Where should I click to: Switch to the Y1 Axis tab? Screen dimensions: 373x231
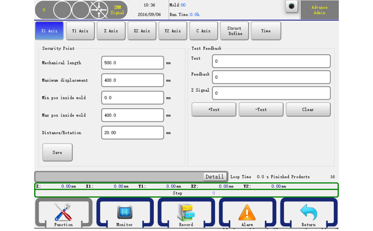(80, 31)
